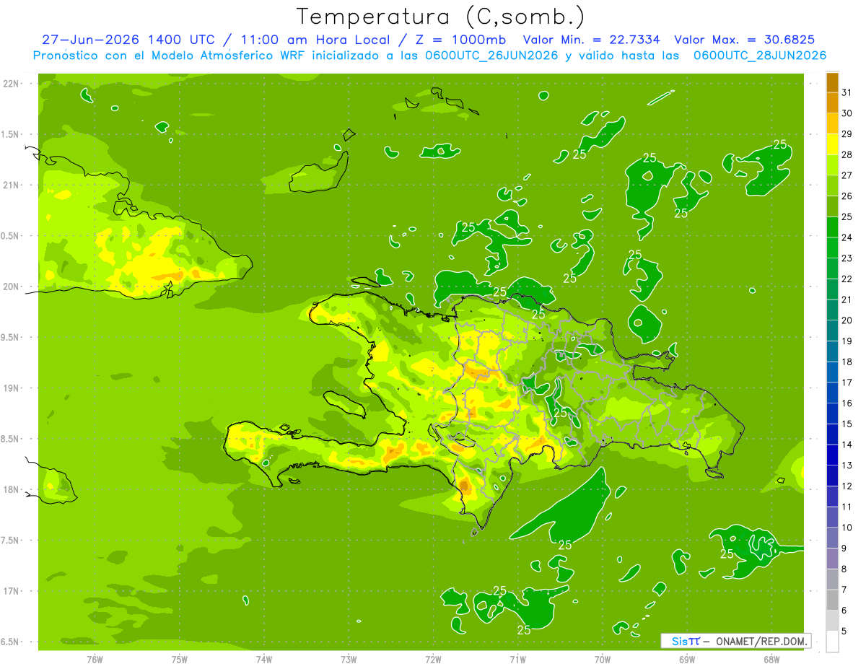Screen dimensions: 866x669
Task: Click the '20N' latitude axis label
Action: [12, 287]
